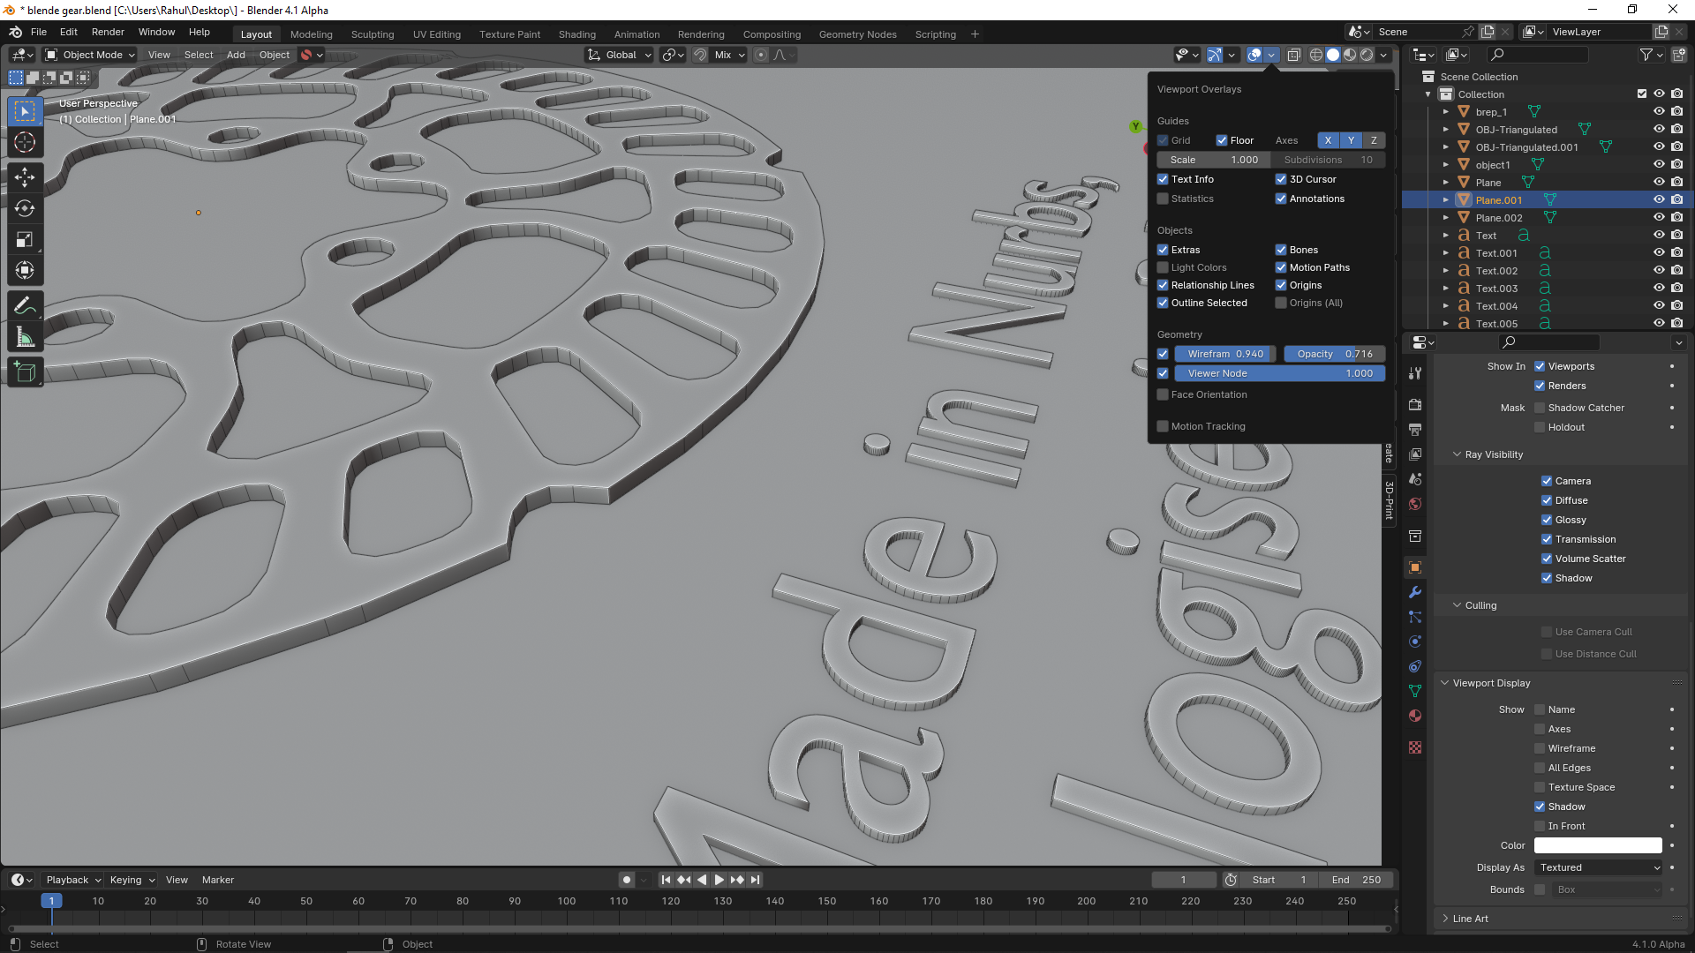
Task: Expand the Line Art panel
Action: point(1470,919)
